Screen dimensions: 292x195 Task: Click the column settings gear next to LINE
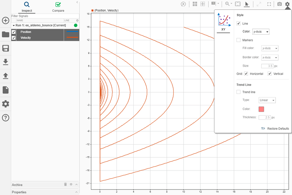77,20
